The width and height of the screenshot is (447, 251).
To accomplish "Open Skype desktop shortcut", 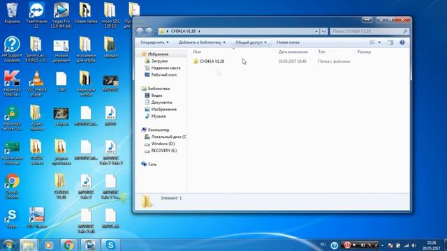I will point(12,218).
